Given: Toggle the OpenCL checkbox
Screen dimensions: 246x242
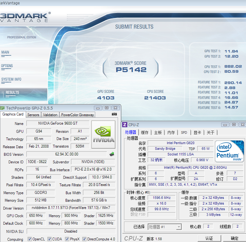Looking at the screenshot, I should coord(30,239).
